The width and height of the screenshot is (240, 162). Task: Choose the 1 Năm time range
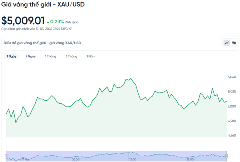coord(91,56)
